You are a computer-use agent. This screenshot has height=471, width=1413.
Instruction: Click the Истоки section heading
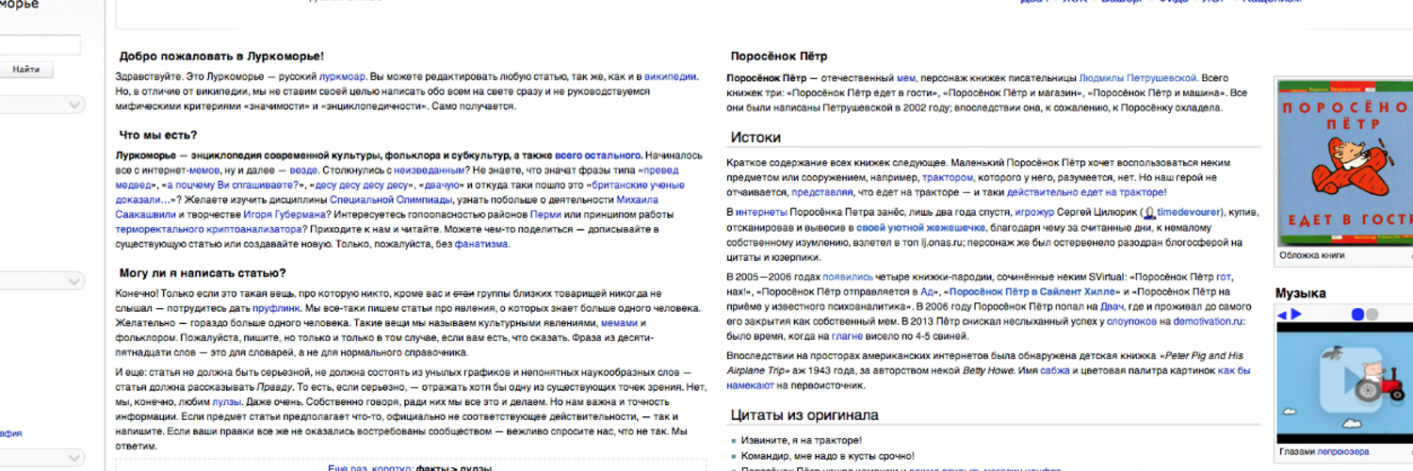[755, 137]
